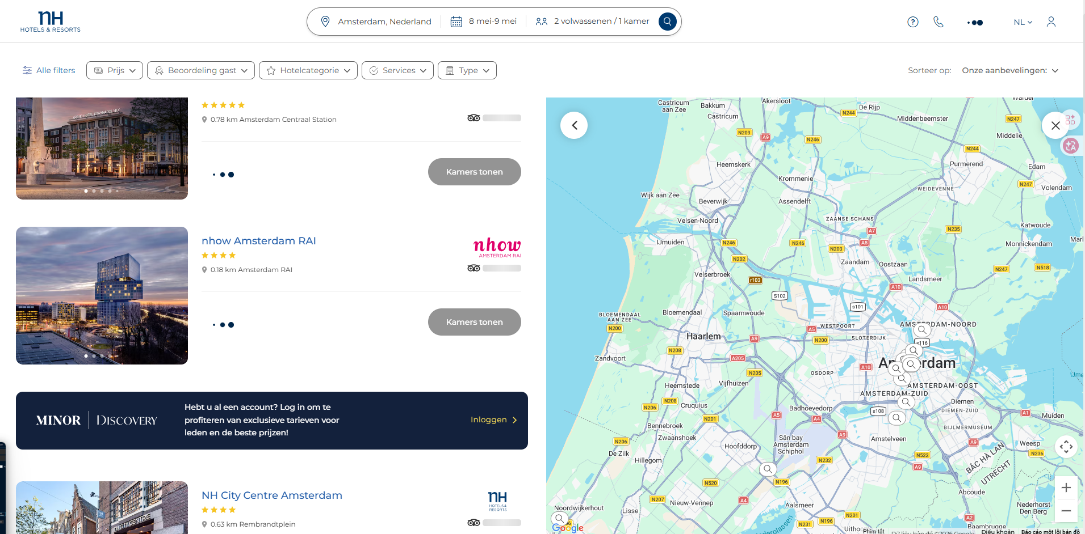
Task: Open the user account profile icon
Action: point(1051,22)
